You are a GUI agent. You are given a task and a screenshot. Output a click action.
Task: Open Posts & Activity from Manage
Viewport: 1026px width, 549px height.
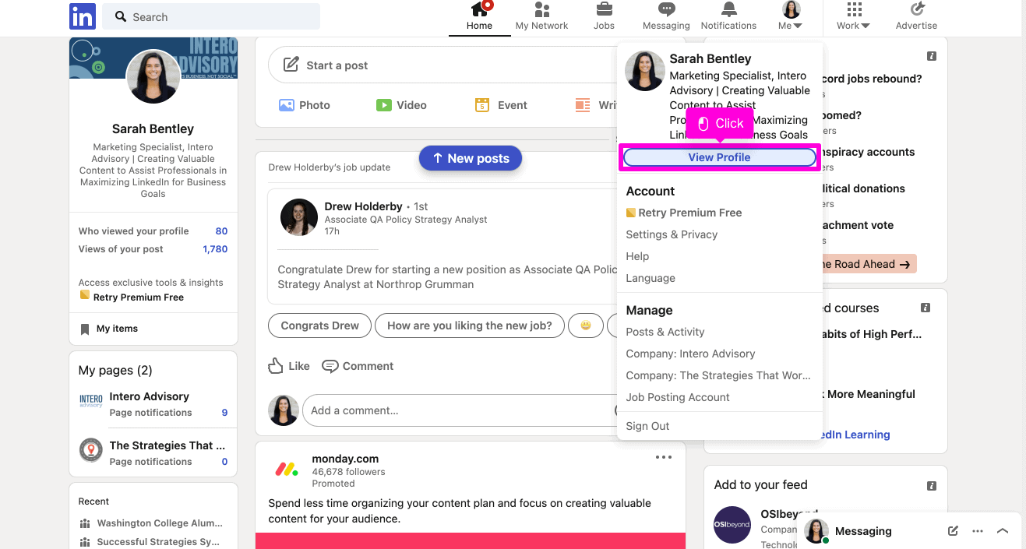(665, 332)
